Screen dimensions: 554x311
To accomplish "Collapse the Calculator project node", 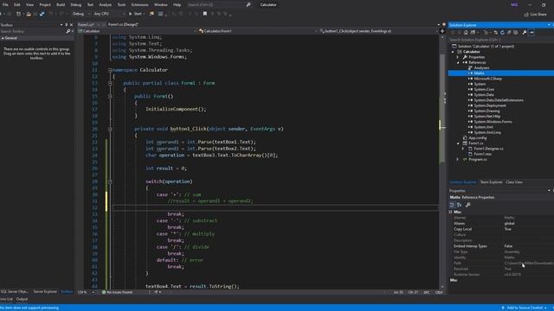I will tap(453, 52).
